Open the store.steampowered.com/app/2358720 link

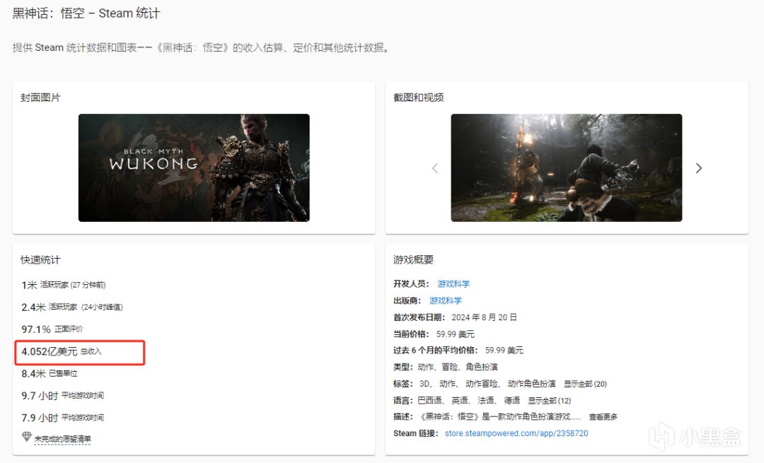[x=516, y=433]
